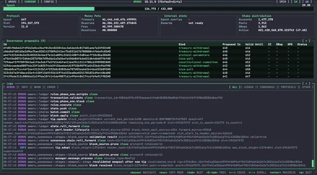Screen dimensions: 317x175
Task: Toggle the WARN log level filter
Action: point(37,87)
